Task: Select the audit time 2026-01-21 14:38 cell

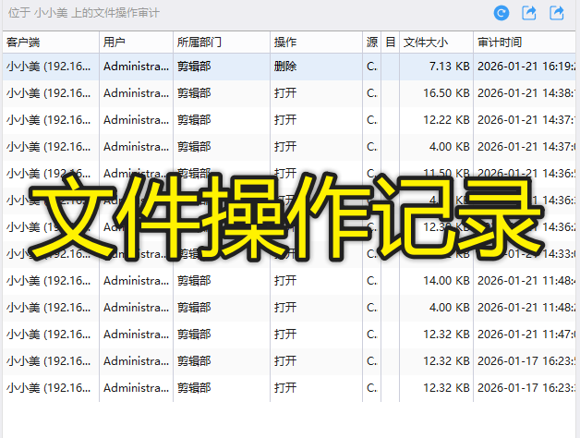Action: (526, 93)
